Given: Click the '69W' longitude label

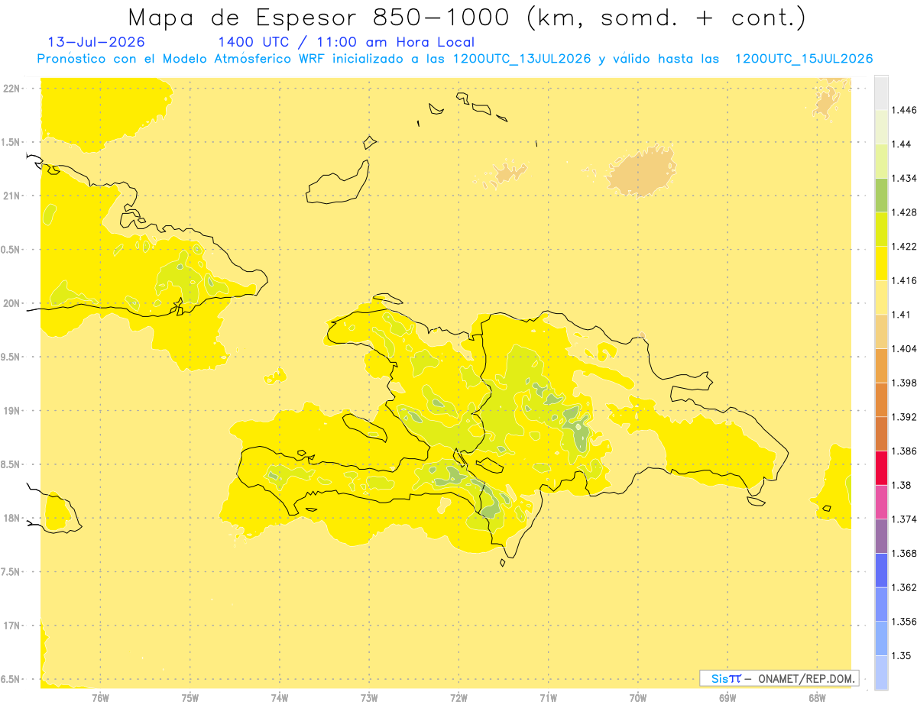Looking at the screenshot, I should (x=727, y=698).
